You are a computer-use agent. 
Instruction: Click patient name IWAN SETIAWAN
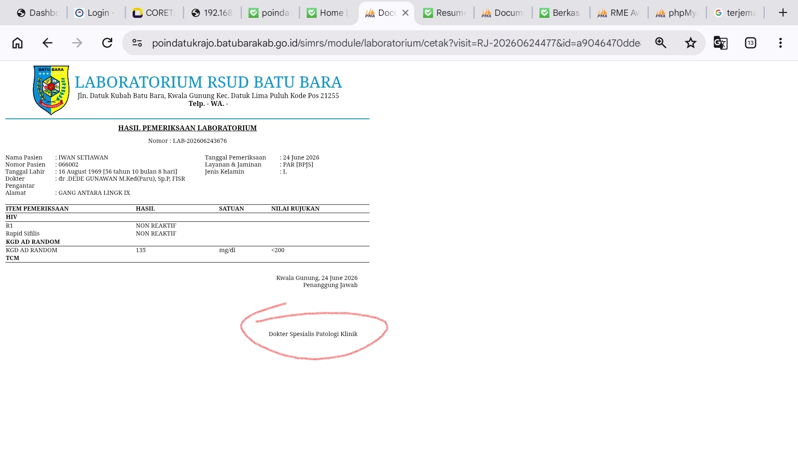83,157
